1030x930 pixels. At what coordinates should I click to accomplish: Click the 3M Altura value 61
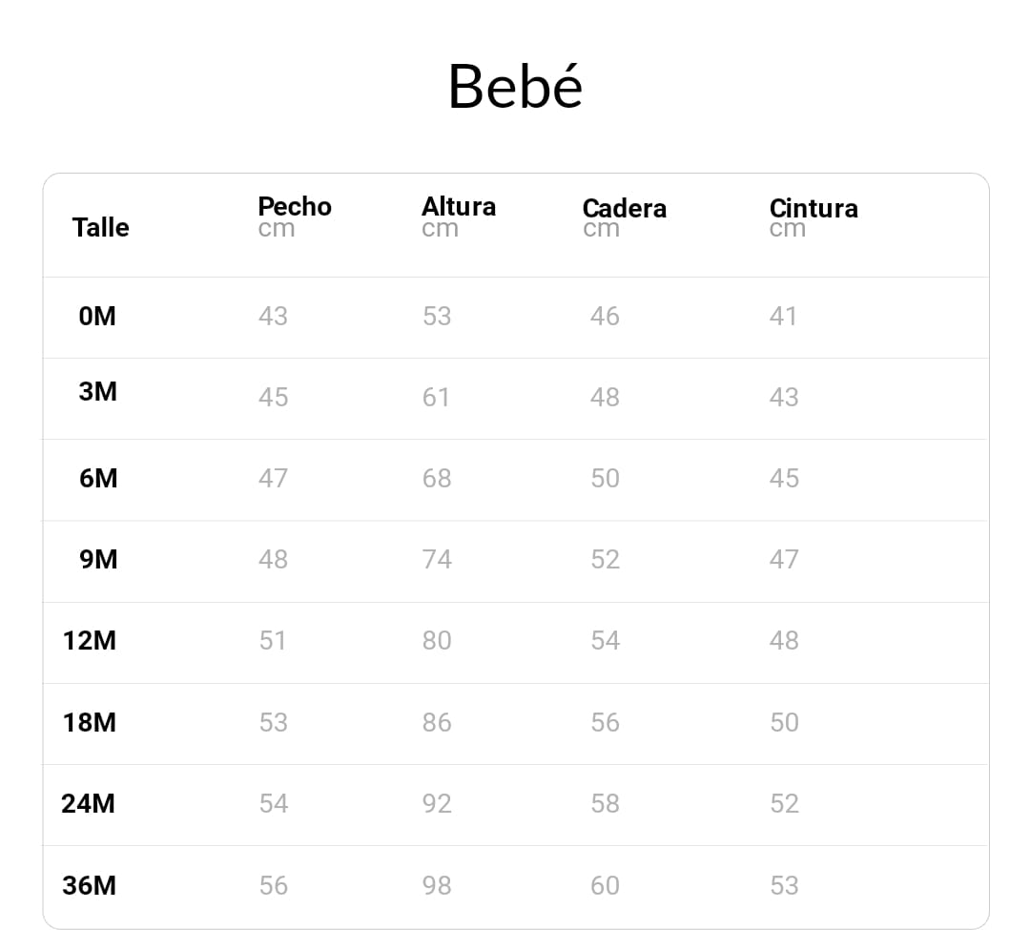pyautogui.click(x=436, y=397)
